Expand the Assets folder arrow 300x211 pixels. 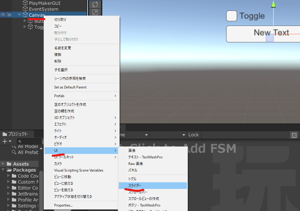click(x=3, y=164)
